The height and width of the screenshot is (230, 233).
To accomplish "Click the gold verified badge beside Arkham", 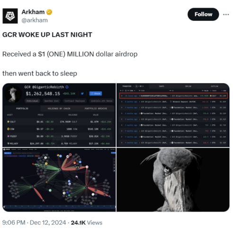I will [49, 12].
